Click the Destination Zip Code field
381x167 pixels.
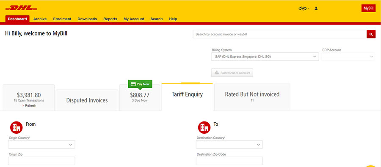point(229,161)
